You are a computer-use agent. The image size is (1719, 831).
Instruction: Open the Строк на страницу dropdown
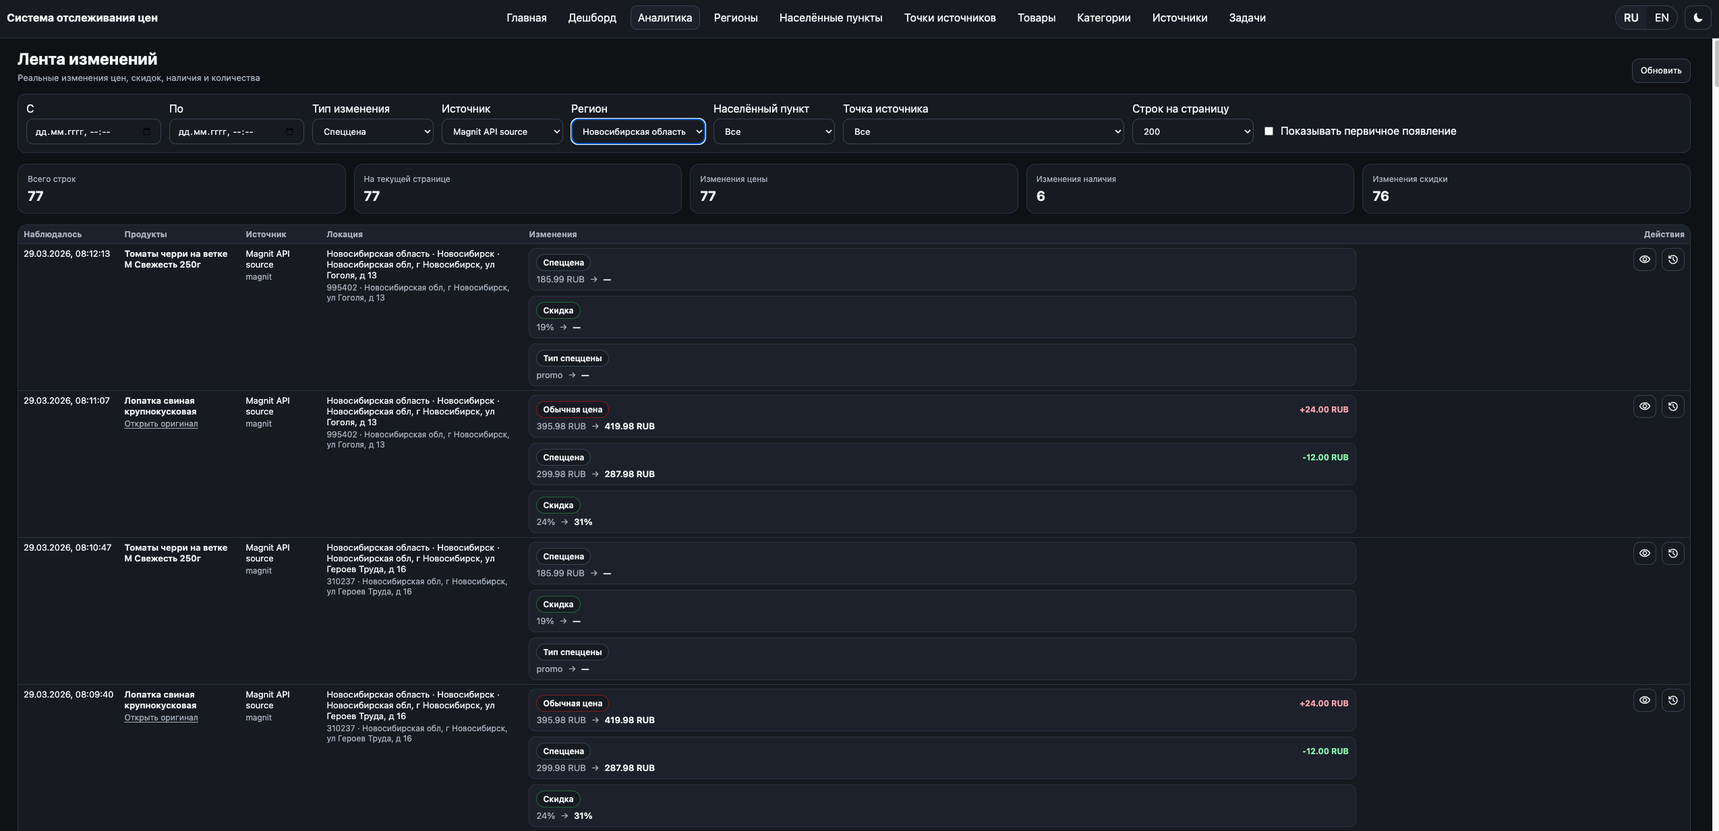(1192, 132)
